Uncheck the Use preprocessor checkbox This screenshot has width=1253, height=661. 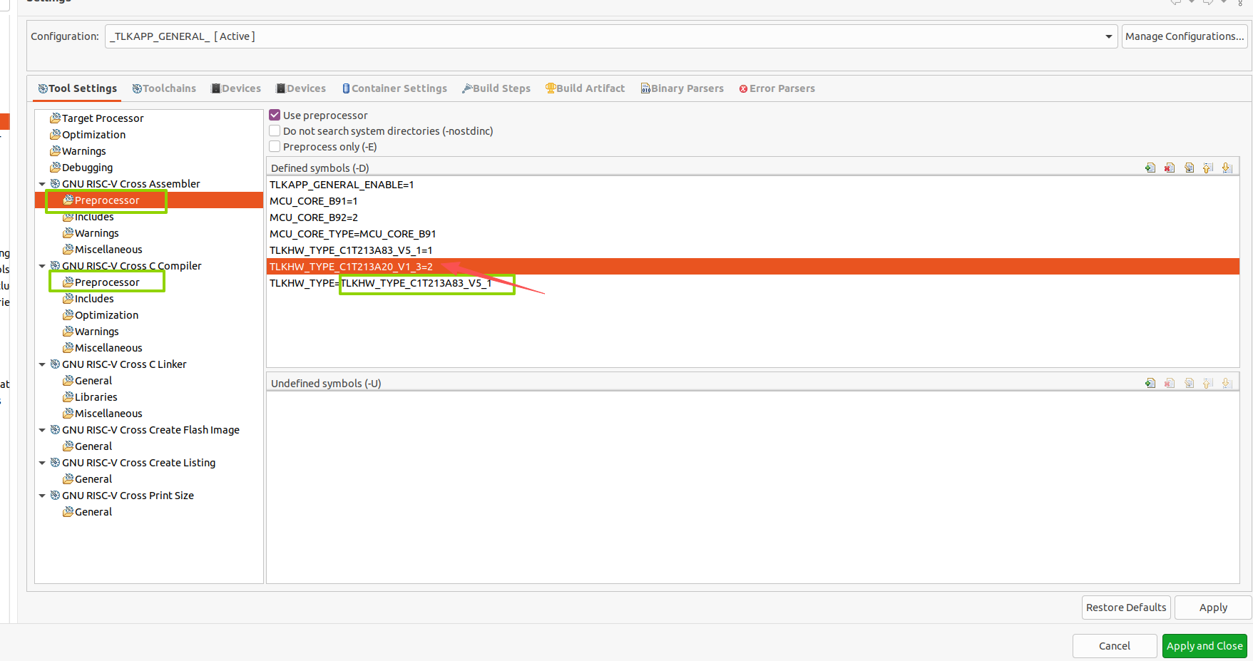pyautogui.click(x=275, y=115)
